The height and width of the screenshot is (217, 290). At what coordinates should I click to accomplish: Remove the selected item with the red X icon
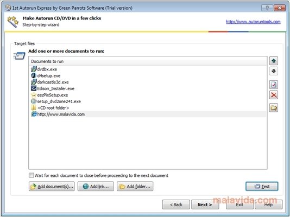point(274,95)
